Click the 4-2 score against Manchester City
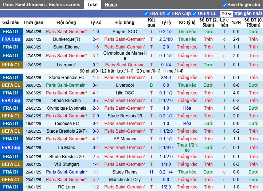This screenshot has width=263, height=191. 95,180
